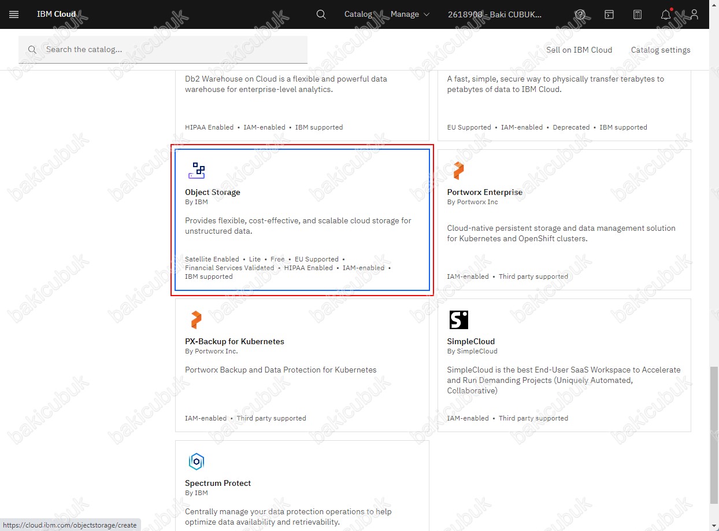The height and width of the screenshot is (531, 719).
Task: Click the PX-Backup for Kubernetes logo
Action: pyautogui.click(x=197, y=320)
